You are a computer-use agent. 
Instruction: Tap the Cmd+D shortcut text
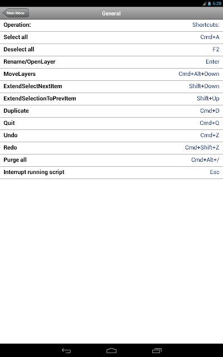point(210,110)
